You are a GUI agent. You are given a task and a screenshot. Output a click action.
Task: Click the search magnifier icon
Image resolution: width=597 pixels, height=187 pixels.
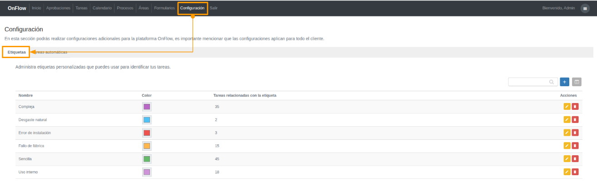pos(552,82)
